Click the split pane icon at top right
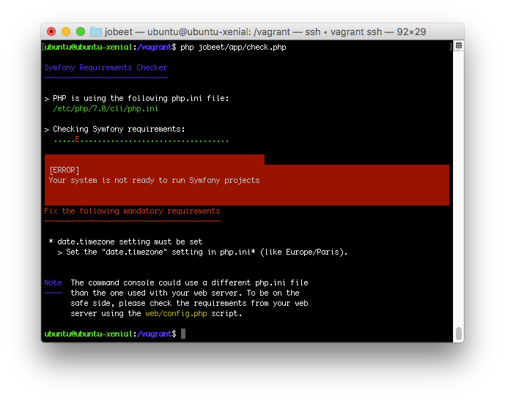Viewport: 505px width, 401px height. [459, 45]
